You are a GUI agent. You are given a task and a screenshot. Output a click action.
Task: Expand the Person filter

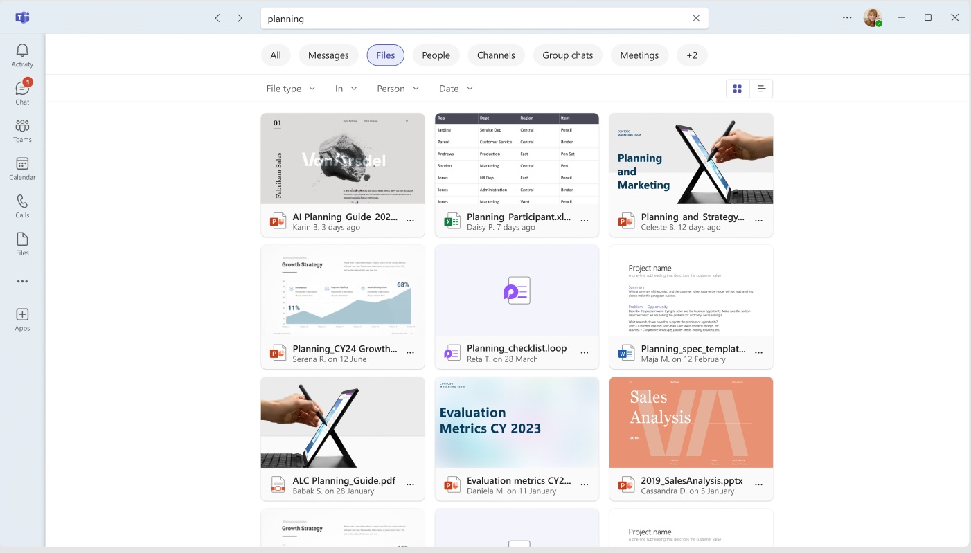[x=396, y=88]
